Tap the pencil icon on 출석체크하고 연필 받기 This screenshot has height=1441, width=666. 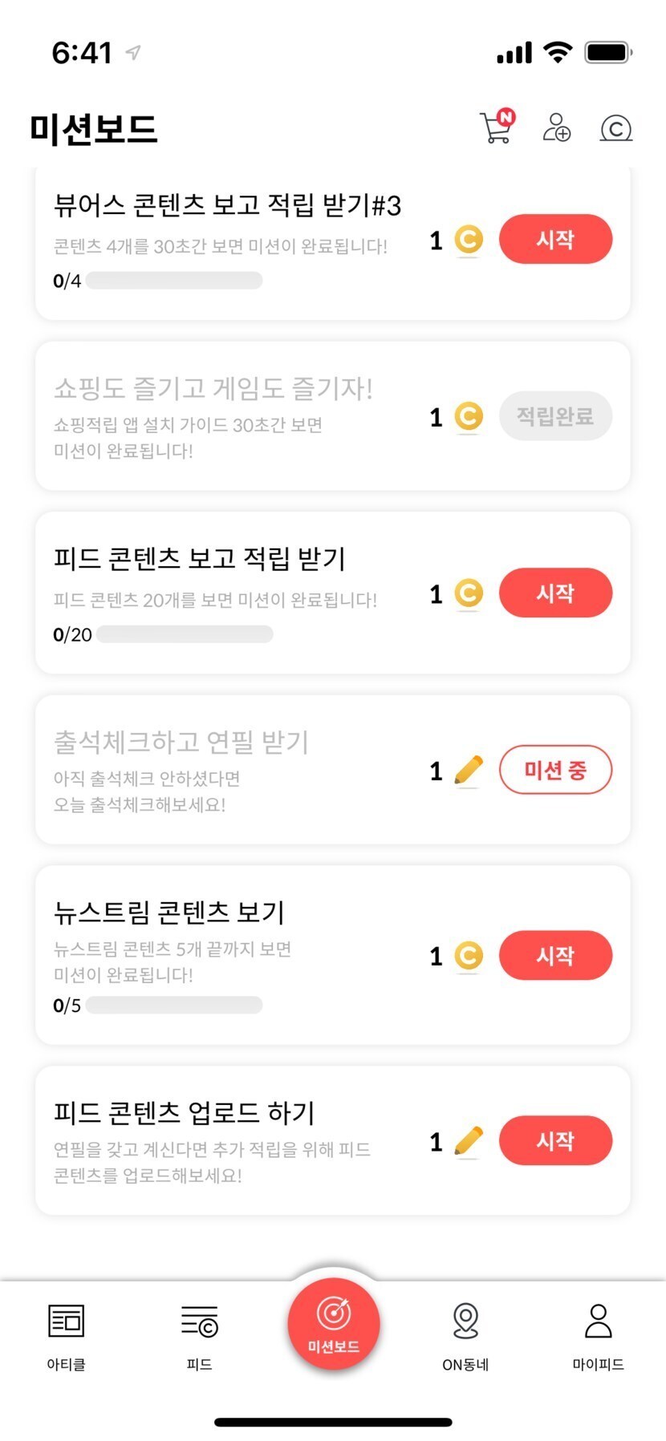pyautogui.click(x=469, y=771)
